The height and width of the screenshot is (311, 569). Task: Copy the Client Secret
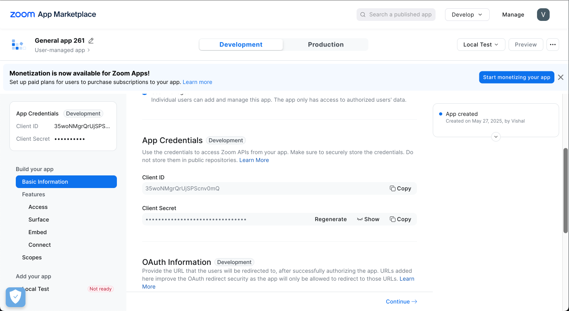[x=400, y=219]
